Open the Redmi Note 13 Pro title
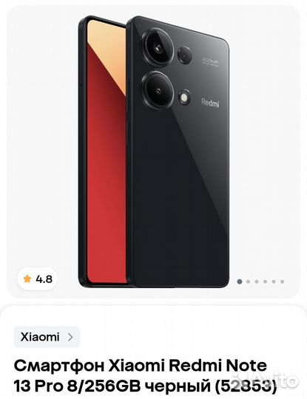Viewport: 307px width, 399px height. 145,375
